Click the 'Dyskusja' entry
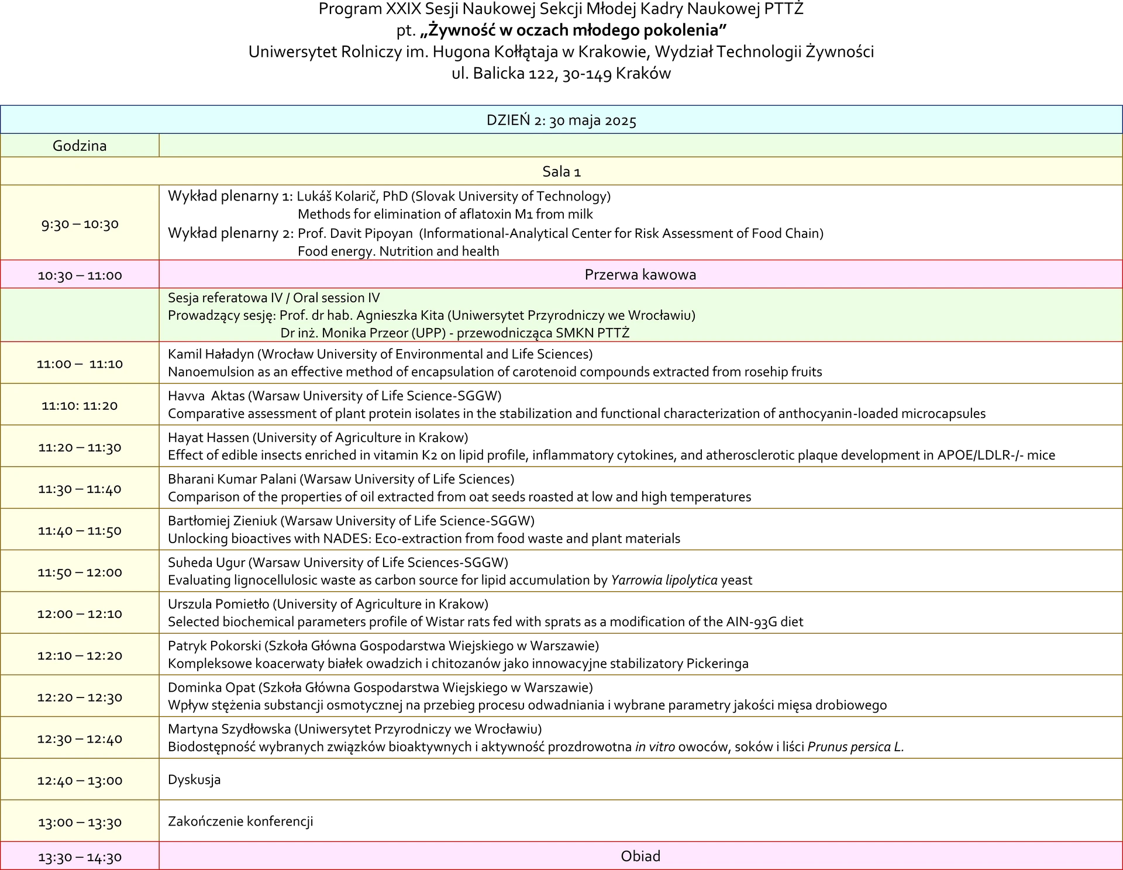 (194, 779)
